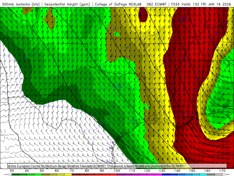Viewport: 234px width, 176px height.
Task: Click the '30' value on the color scale
Action: [12, 171]
